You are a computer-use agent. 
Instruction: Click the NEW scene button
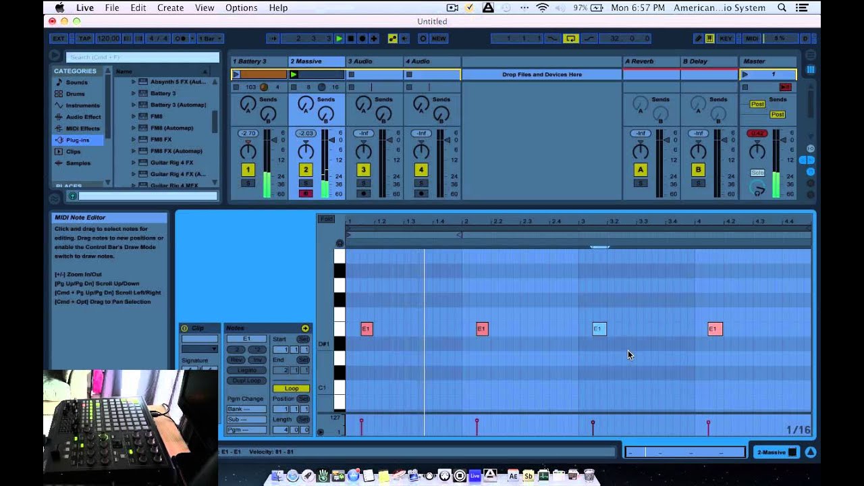pos(439,38)
